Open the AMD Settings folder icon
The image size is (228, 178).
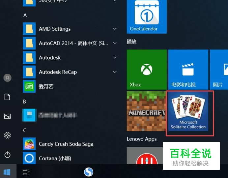click(29, 29)
